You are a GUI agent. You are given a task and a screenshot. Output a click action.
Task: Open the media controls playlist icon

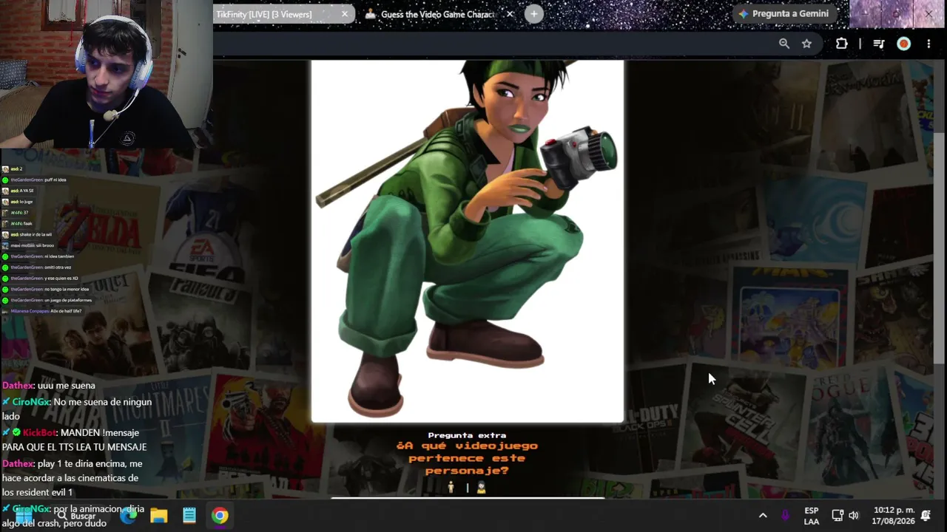pyautogui.click(x=879, y=44)
